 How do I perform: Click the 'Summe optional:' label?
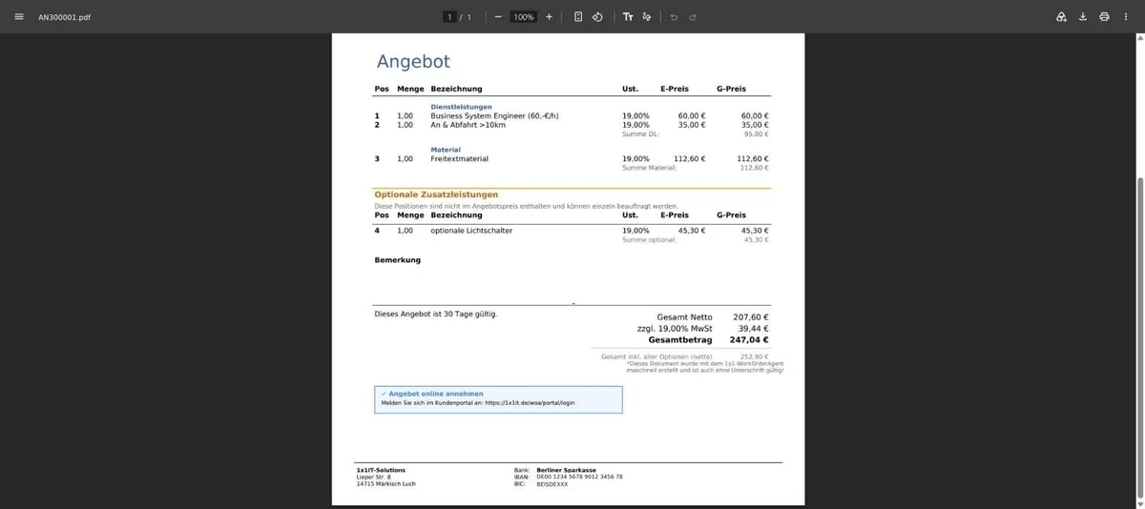pyautogui.click(x=649, y=239)
